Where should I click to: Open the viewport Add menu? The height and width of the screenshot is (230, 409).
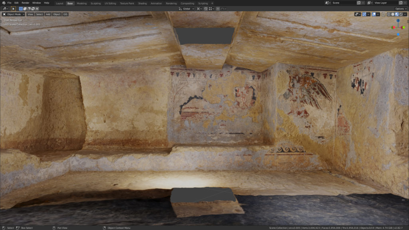pyautogui.click(x=48, y=14)
